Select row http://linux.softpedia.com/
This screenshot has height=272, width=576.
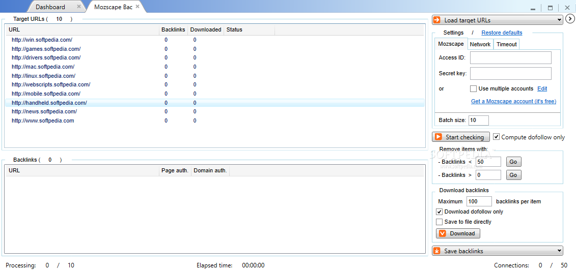point(214,76)
